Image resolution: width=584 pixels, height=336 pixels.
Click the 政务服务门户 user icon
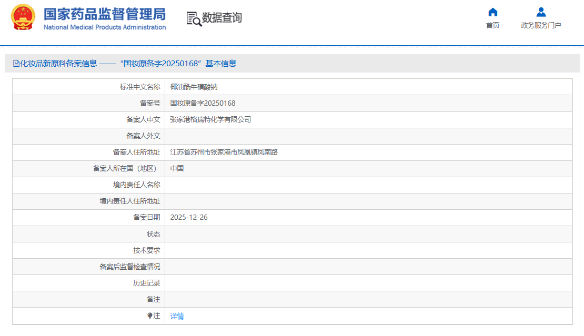coord(540,12)
